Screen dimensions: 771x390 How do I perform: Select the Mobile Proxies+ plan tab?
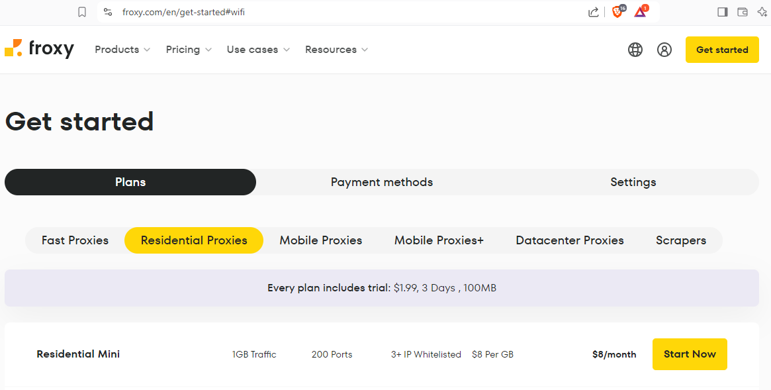[x=439, y=240]
